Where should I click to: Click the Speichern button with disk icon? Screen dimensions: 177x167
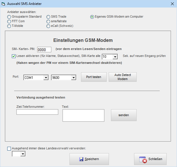point(89,159)
